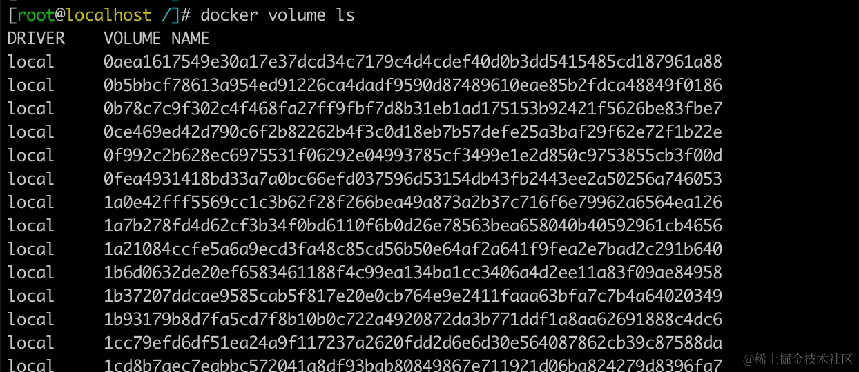Image resolution: width=859 pixels, height=372 pixels.
Task: Select volume name starting with 1a7b278fd4d6
Action: pos(413,226)
